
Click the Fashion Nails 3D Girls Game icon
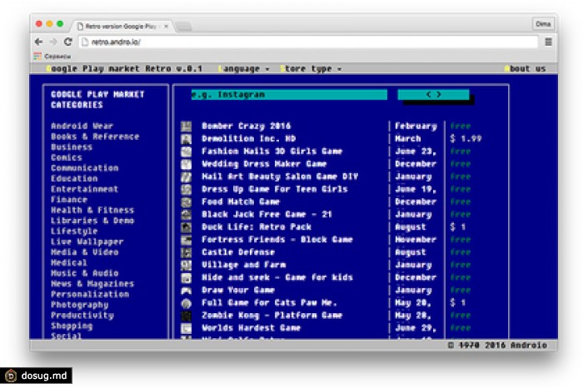tap(186, 152)
